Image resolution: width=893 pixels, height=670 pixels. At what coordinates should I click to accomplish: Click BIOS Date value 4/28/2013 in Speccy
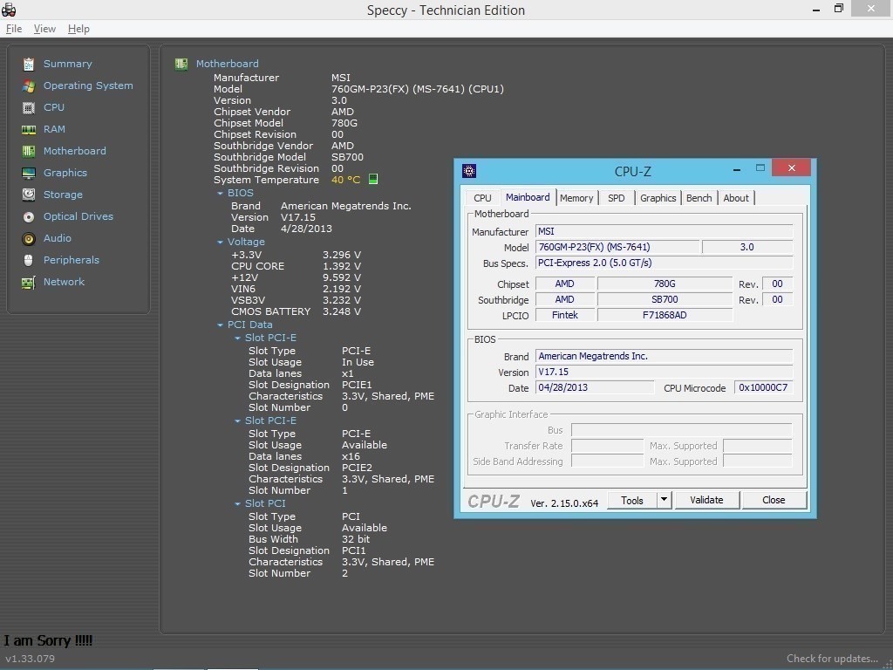306,229
